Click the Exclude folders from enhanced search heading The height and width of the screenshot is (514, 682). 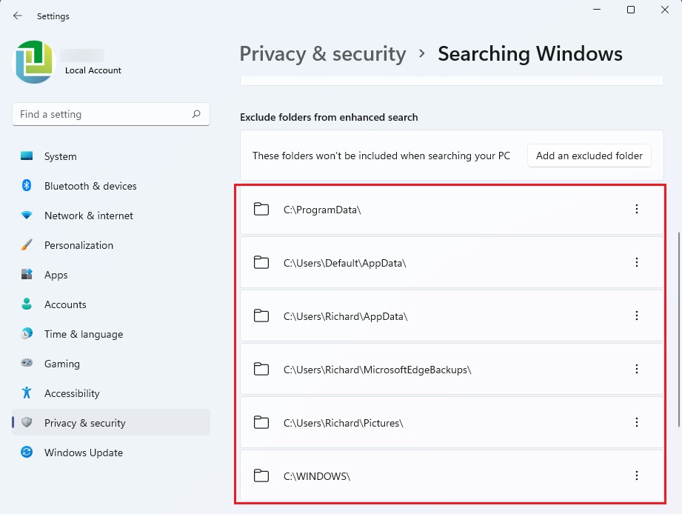pyautogui.click(x=329, y=118)
